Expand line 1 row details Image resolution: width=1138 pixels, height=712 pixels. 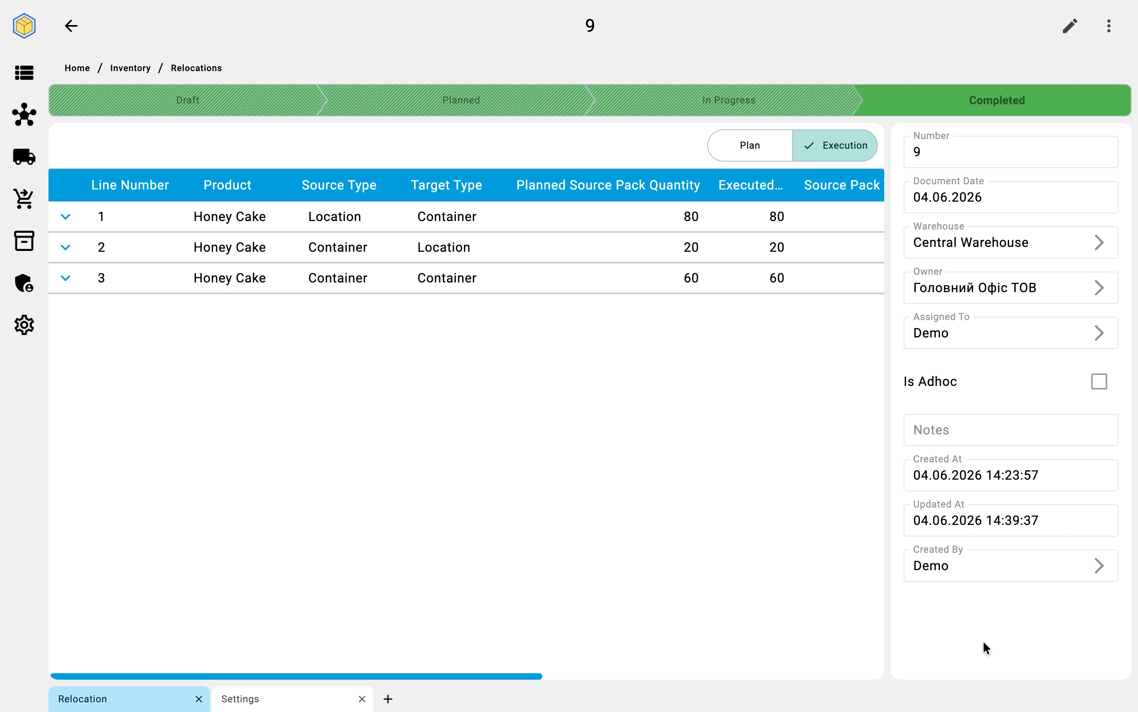(x=65, y=217)
